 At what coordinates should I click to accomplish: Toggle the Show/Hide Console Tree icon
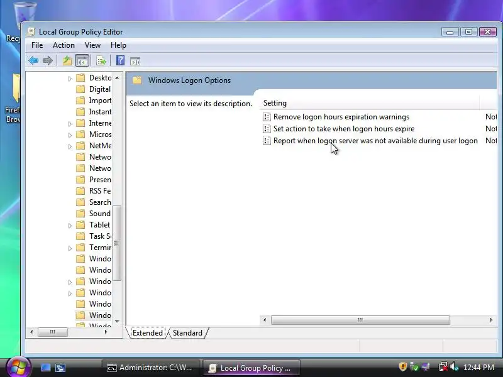click(82, 60)
